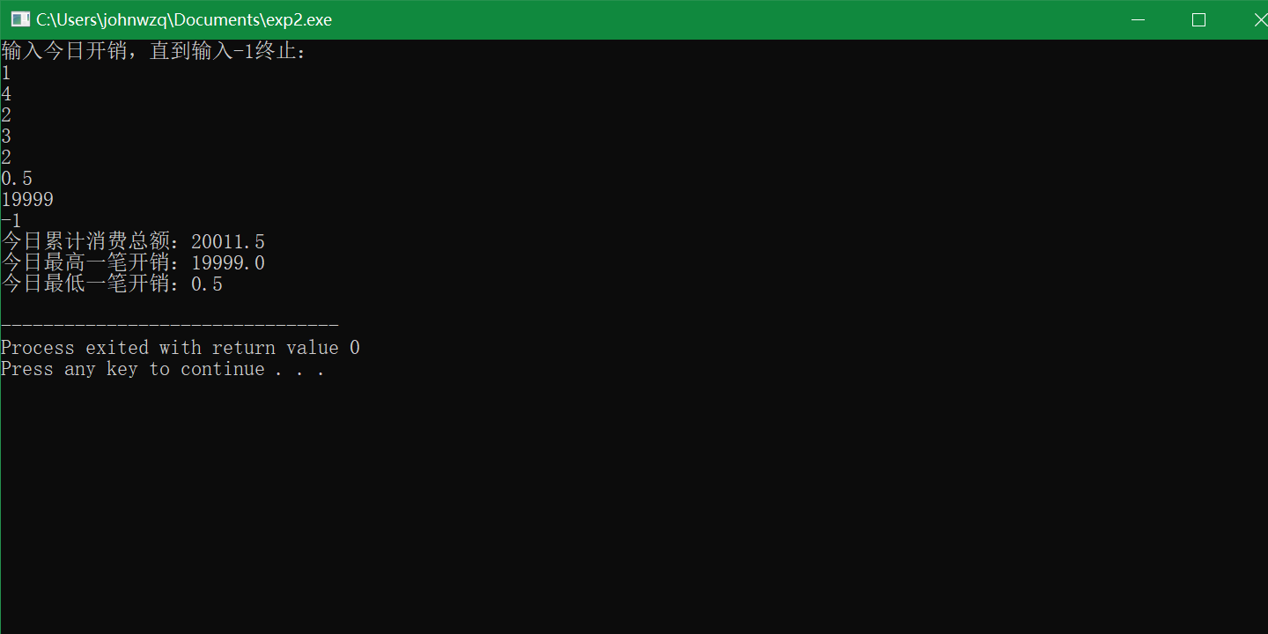Click the line 输入今日开销，直到输入-1终止:
The width and height of the screenshot is (1268, 634).
(x=154, y=51)
